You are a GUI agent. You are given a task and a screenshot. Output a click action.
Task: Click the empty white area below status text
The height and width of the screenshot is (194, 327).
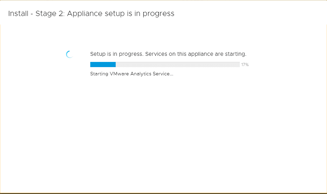(163, 133)
